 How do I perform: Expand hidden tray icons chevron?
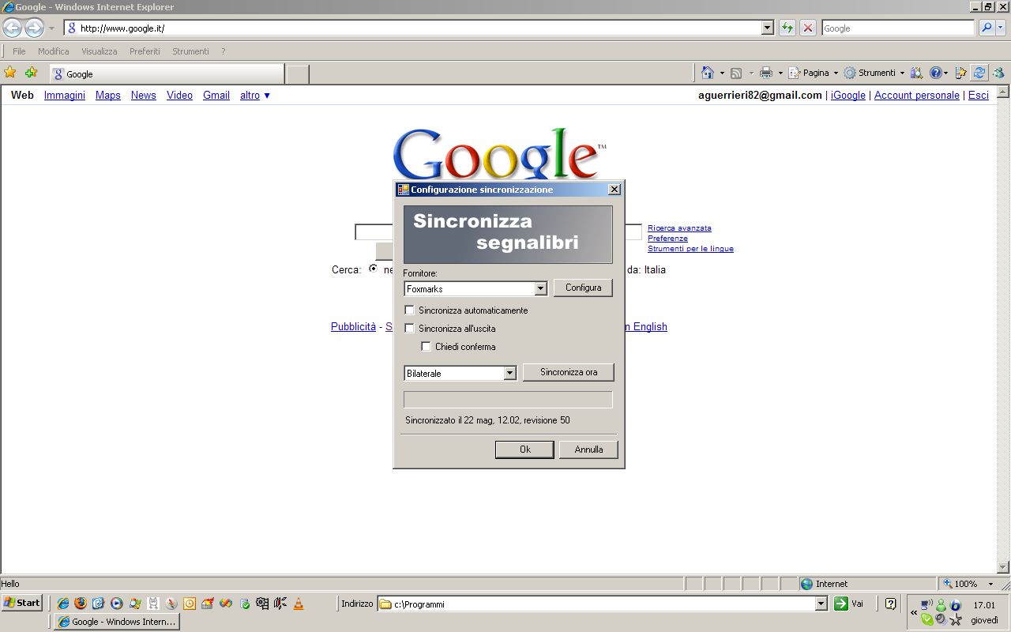coord(914,612)
